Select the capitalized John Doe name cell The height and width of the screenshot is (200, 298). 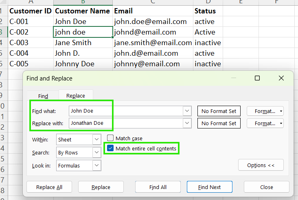(83, 22)
